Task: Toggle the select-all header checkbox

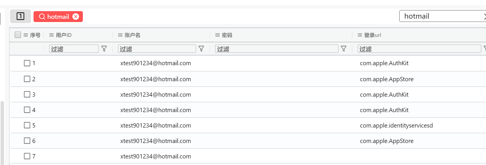Action: click(x=18, y=35)
